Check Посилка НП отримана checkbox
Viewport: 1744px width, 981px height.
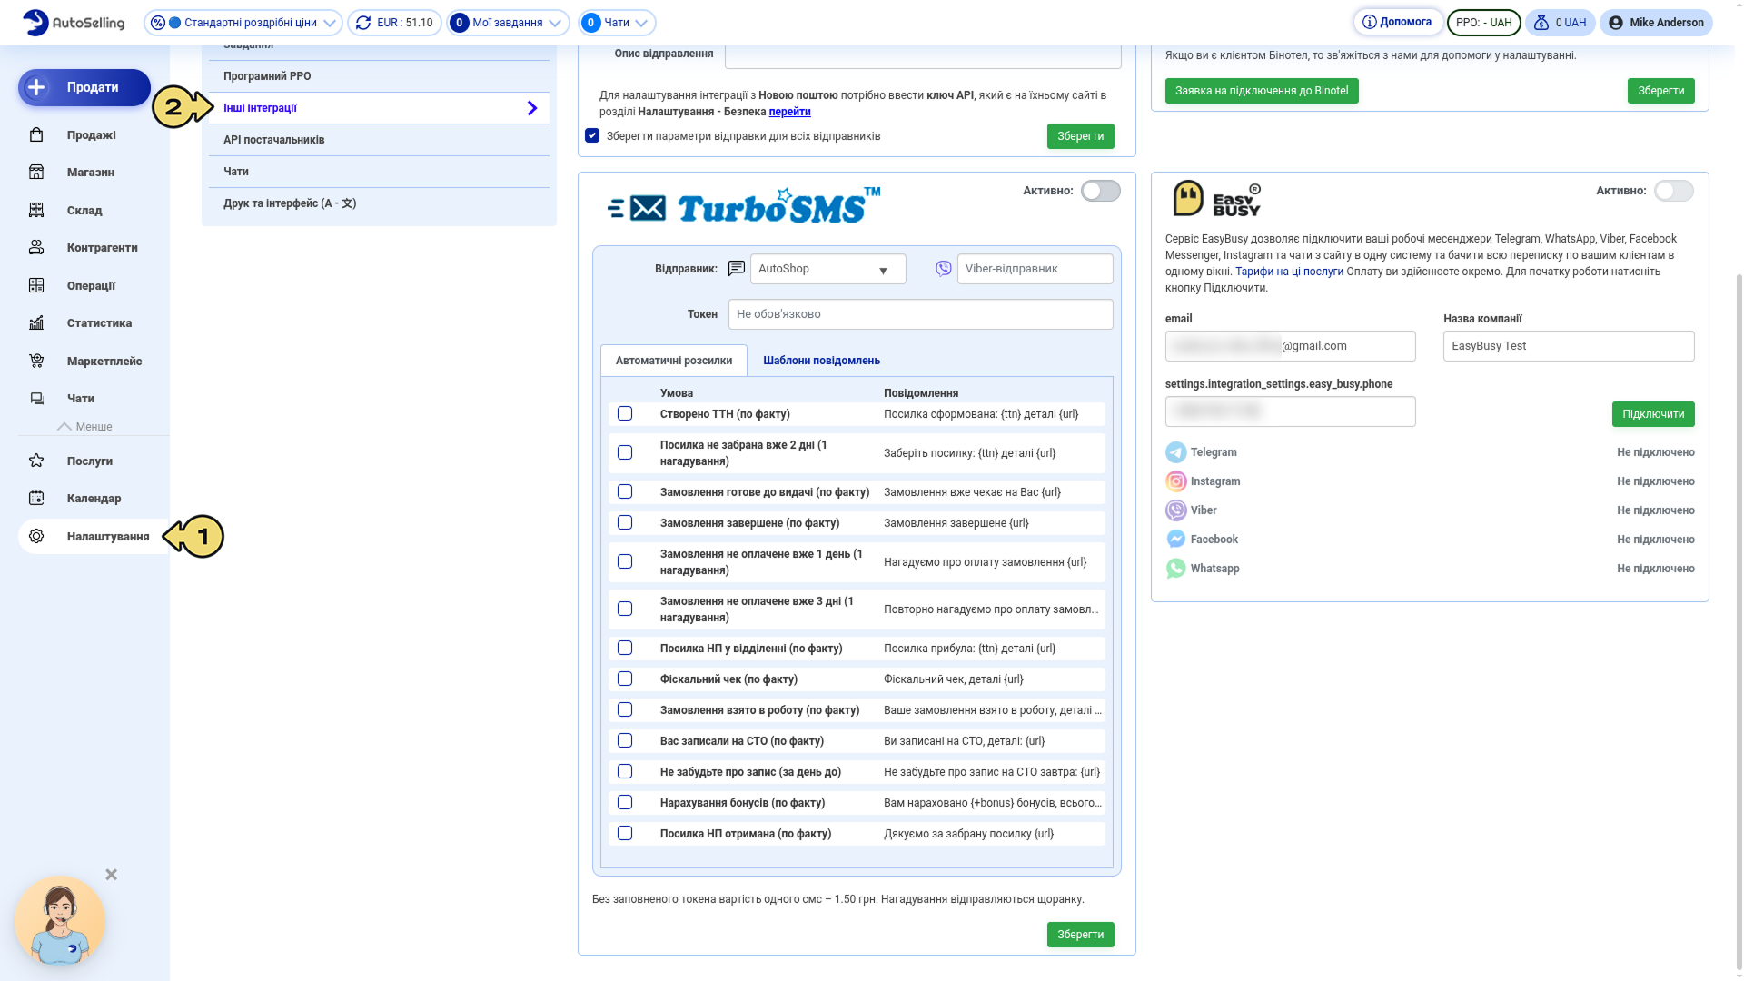tap(625, 834)
